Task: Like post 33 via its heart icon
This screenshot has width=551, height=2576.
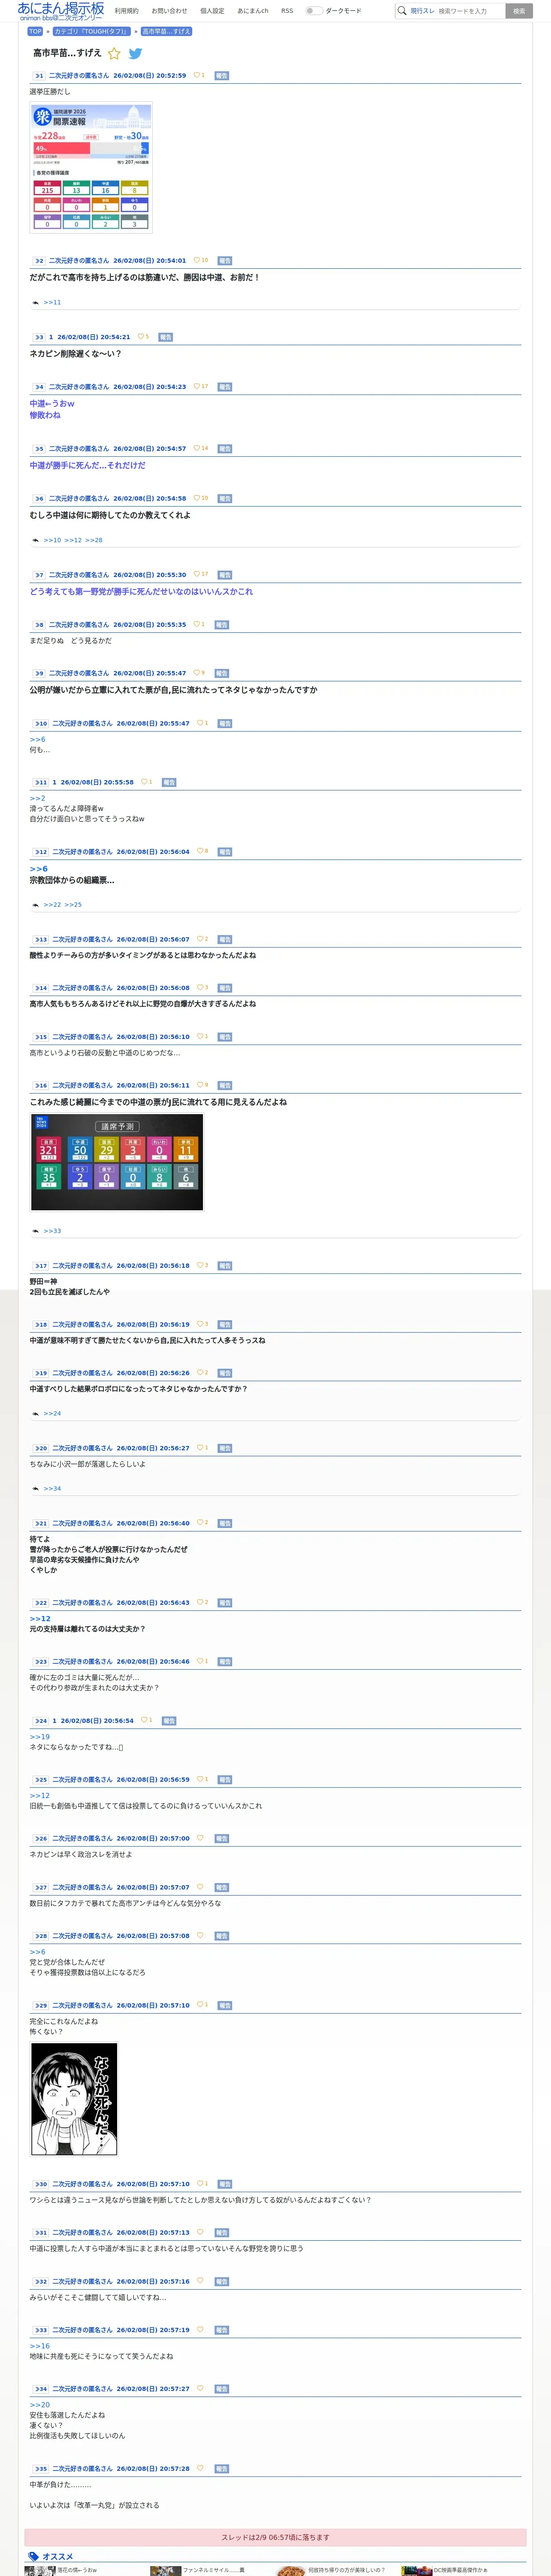Action: point(199,2329)
